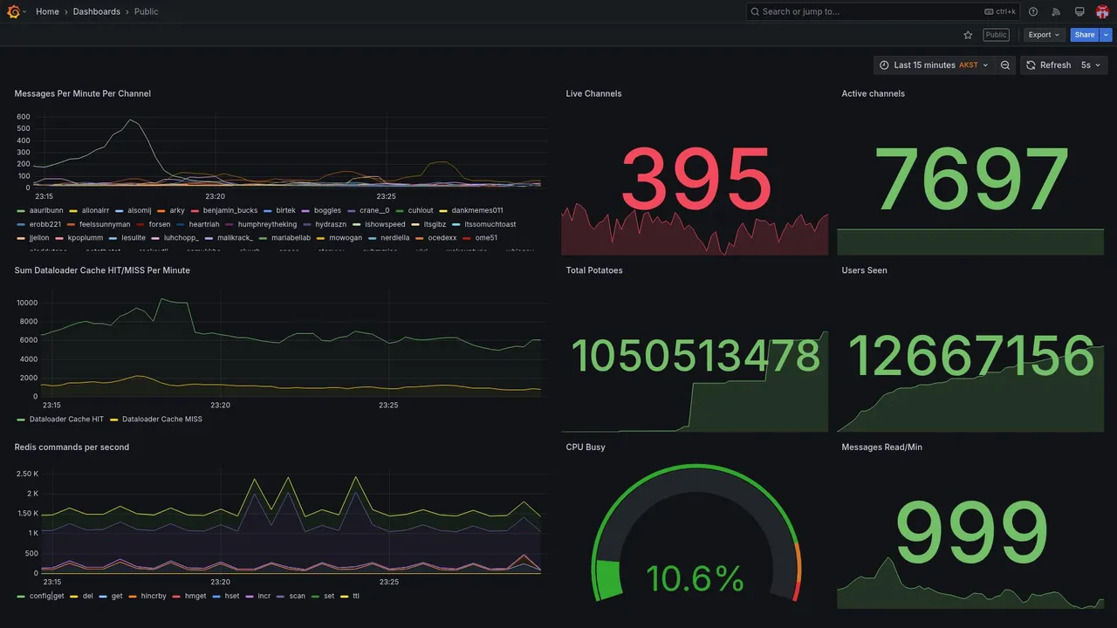Click the Redis commands per second title
This screenshot has height=628, width=1117.
(72, 447)
